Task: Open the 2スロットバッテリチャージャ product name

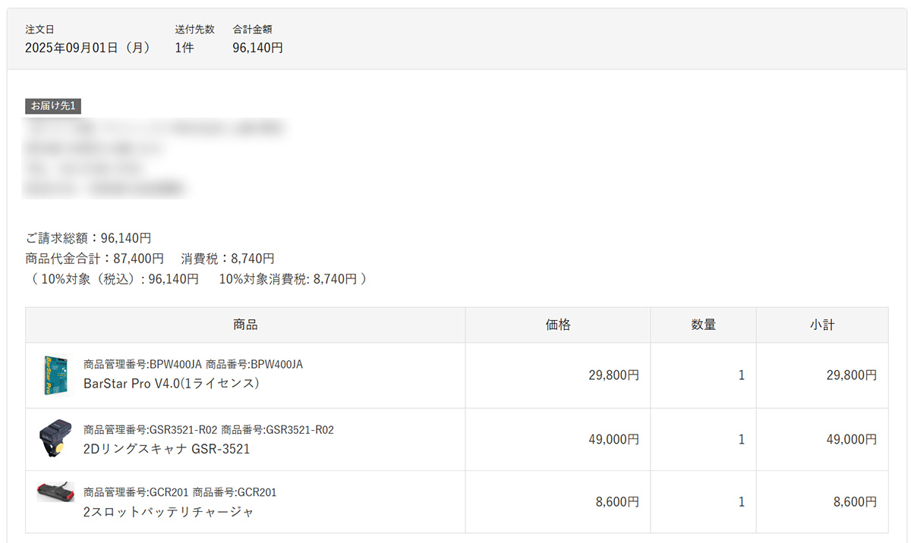Action: pyautogui.click(x=169, y=512)
